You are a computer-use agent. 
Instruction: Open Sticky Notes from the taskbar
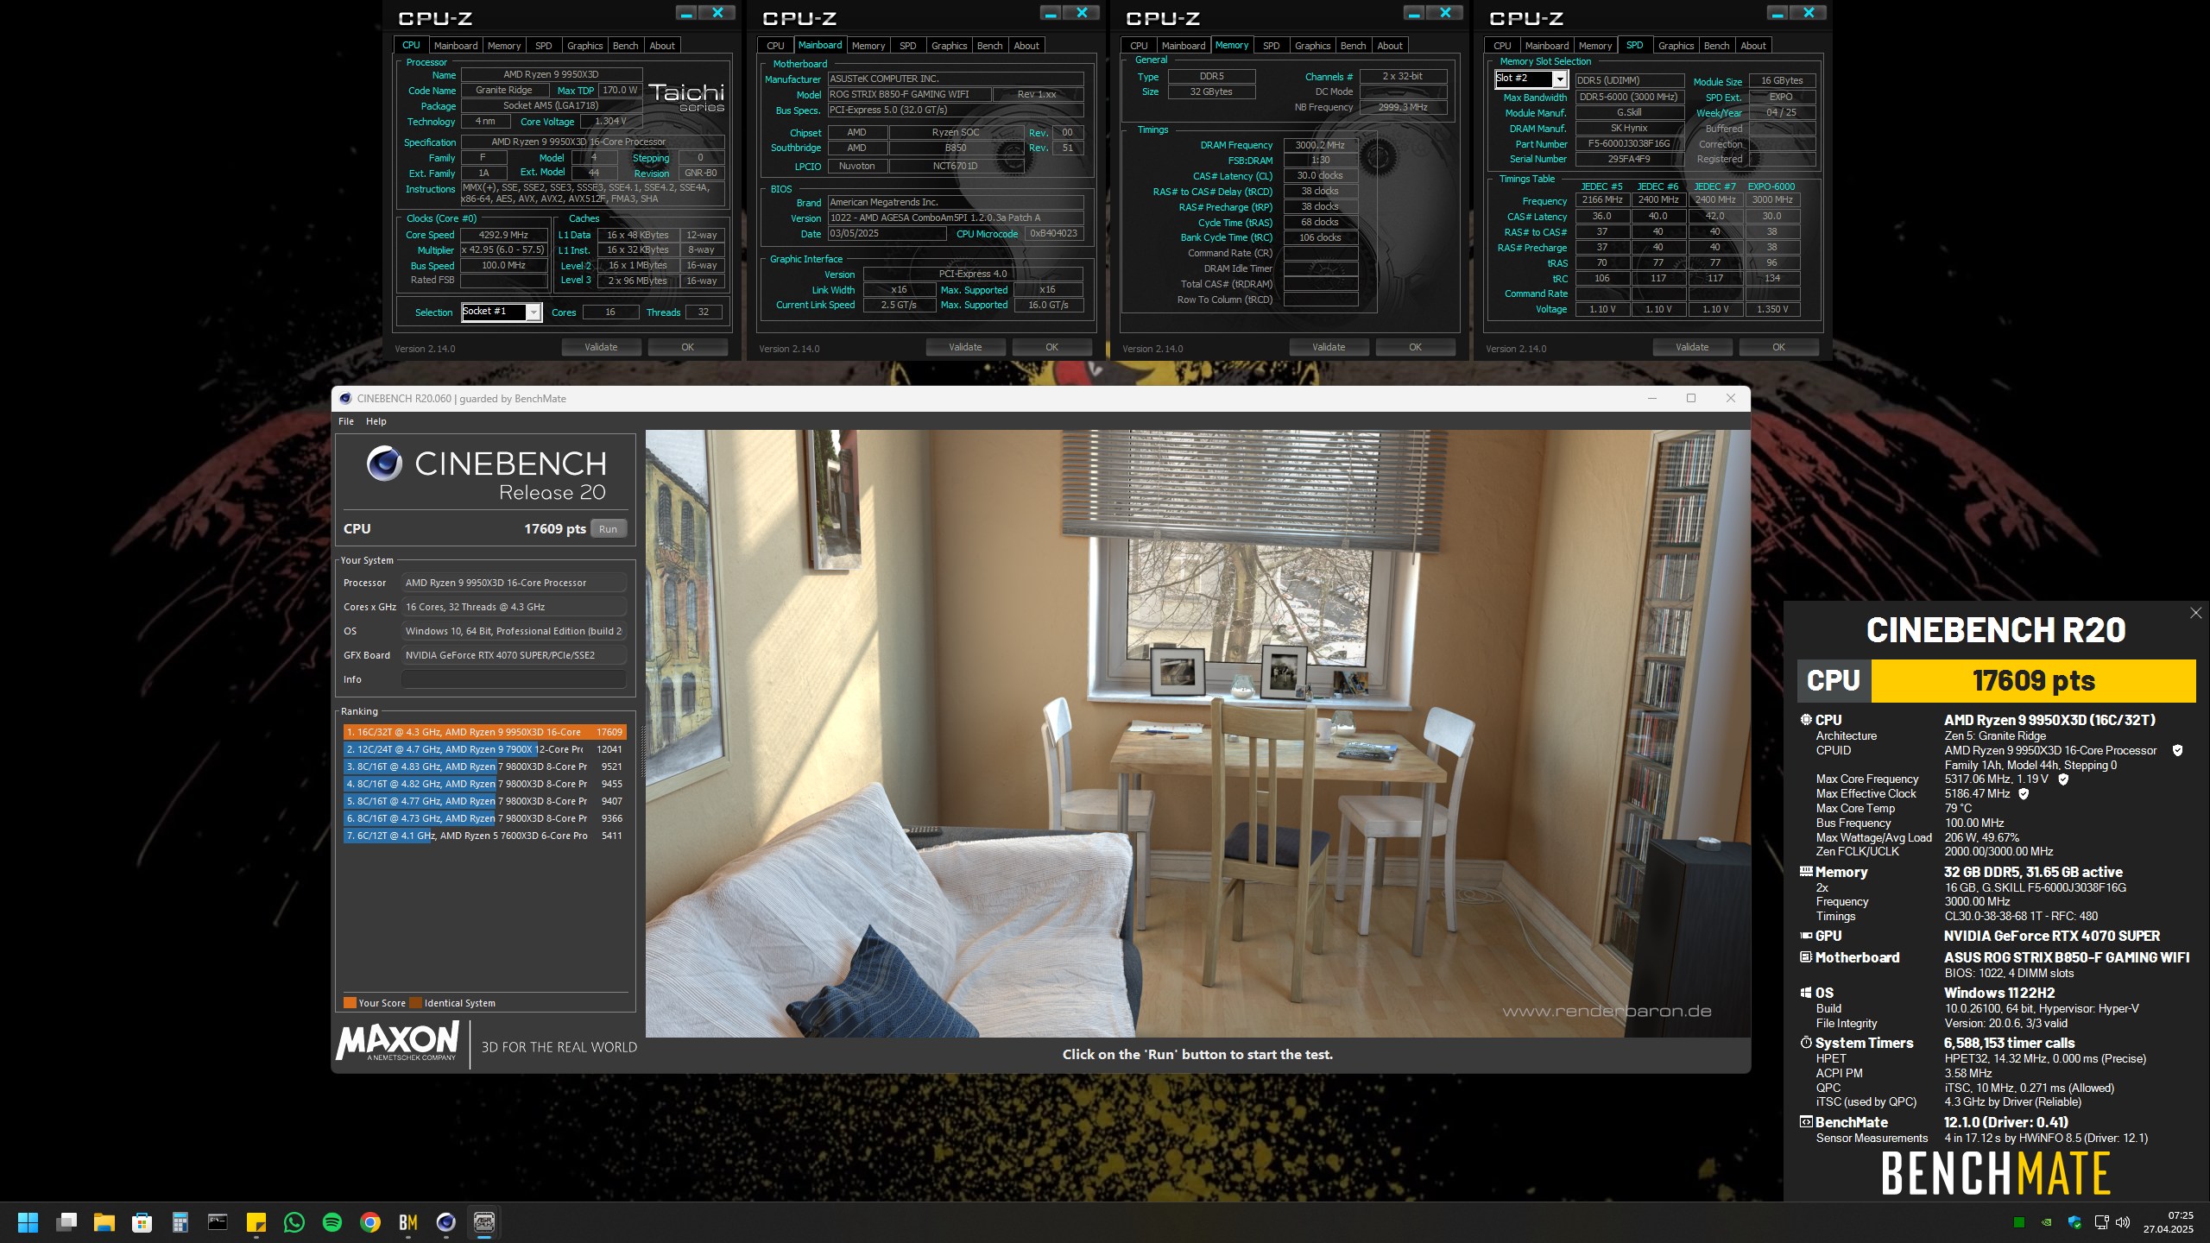tap(256, 1222)
